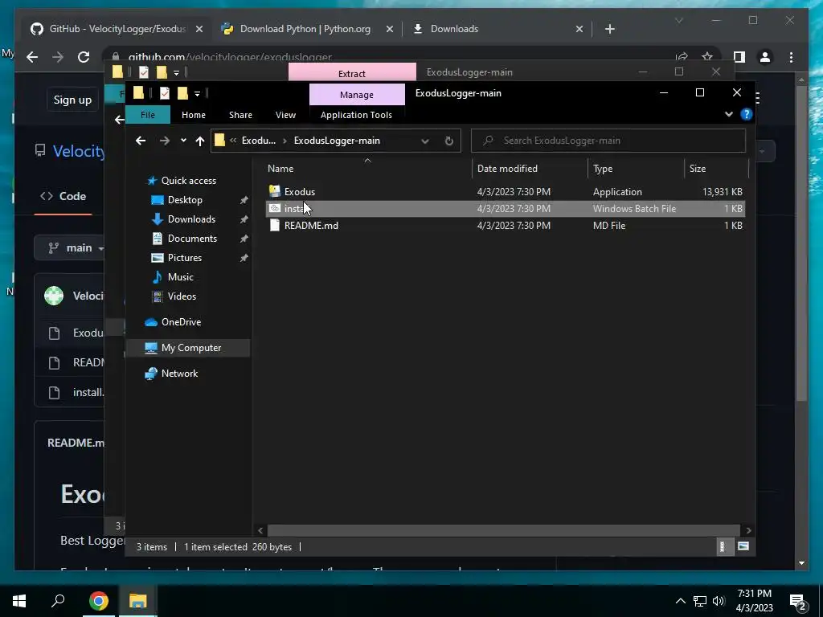The image size is (823, 617).
Task: Open Customize Quick Access Toolbar dropdown
Action: (198, 94)
